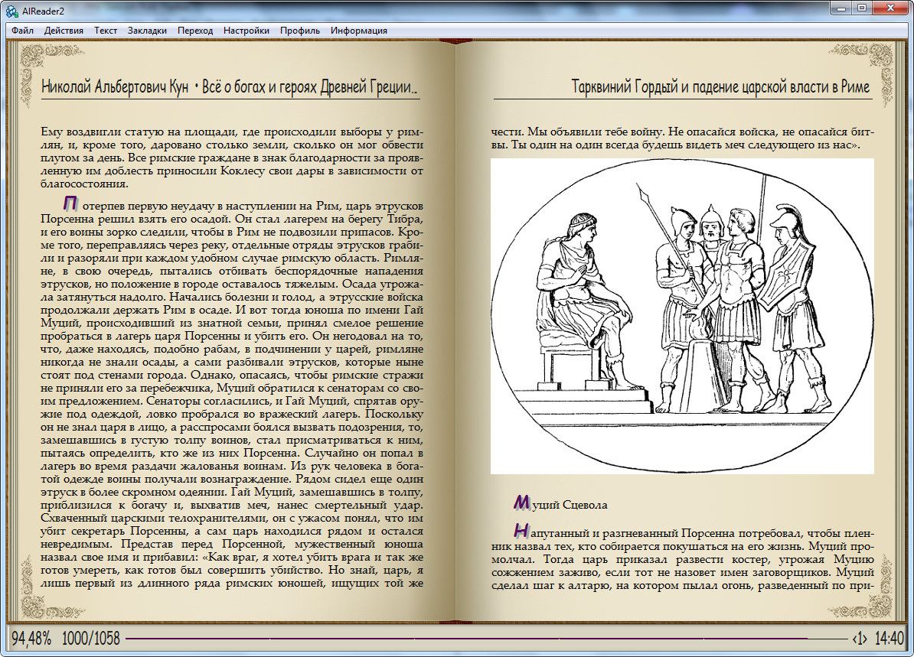This screenshot has width=914, height=657.
Task: Click the page counter 1000/1058
Action: pyautogui.click(x=91, y=639)
